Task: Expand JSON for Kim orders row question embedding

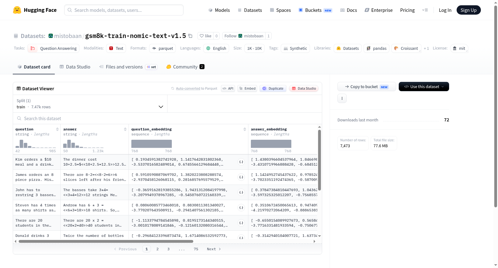Action: click(x=241, y=162)
